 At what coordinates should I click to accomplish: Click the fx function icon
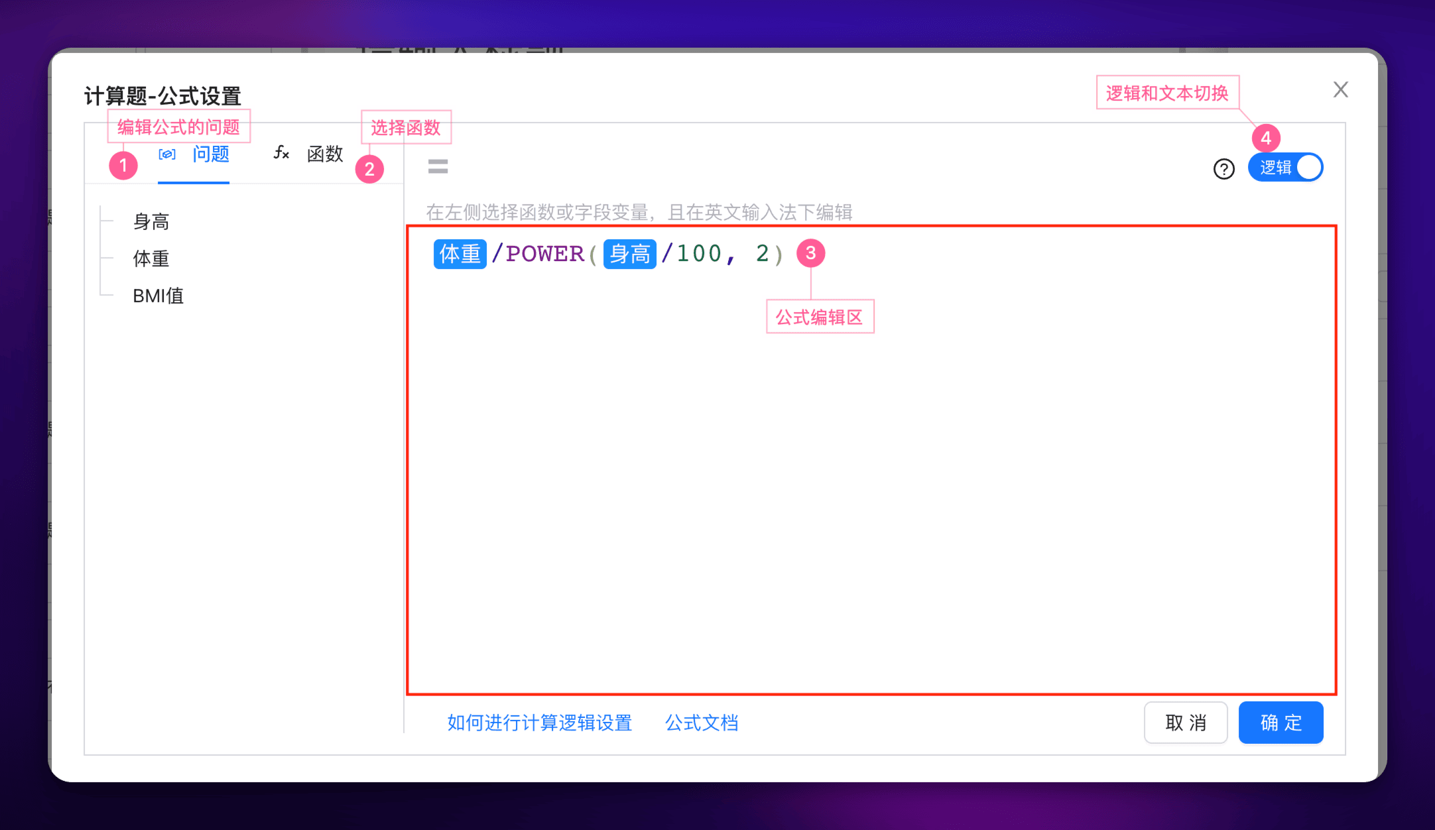click(281, 153)
